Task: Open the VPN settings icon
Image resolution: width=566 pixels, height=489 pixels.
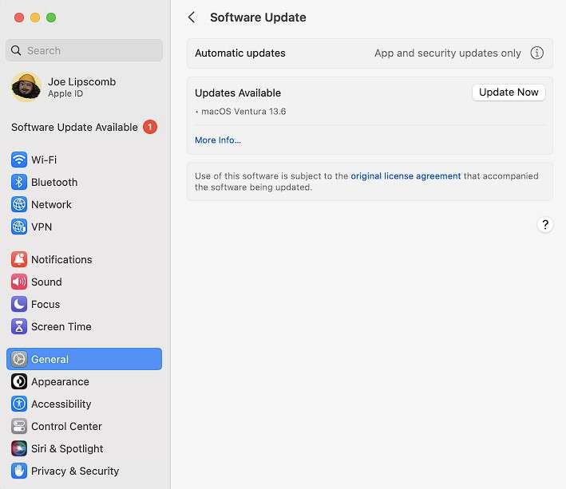Action: coord(19,227)
